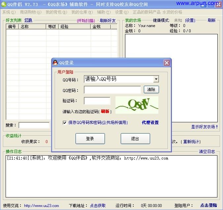Click 刷新好友 in friends list panel

pos(108,20)
